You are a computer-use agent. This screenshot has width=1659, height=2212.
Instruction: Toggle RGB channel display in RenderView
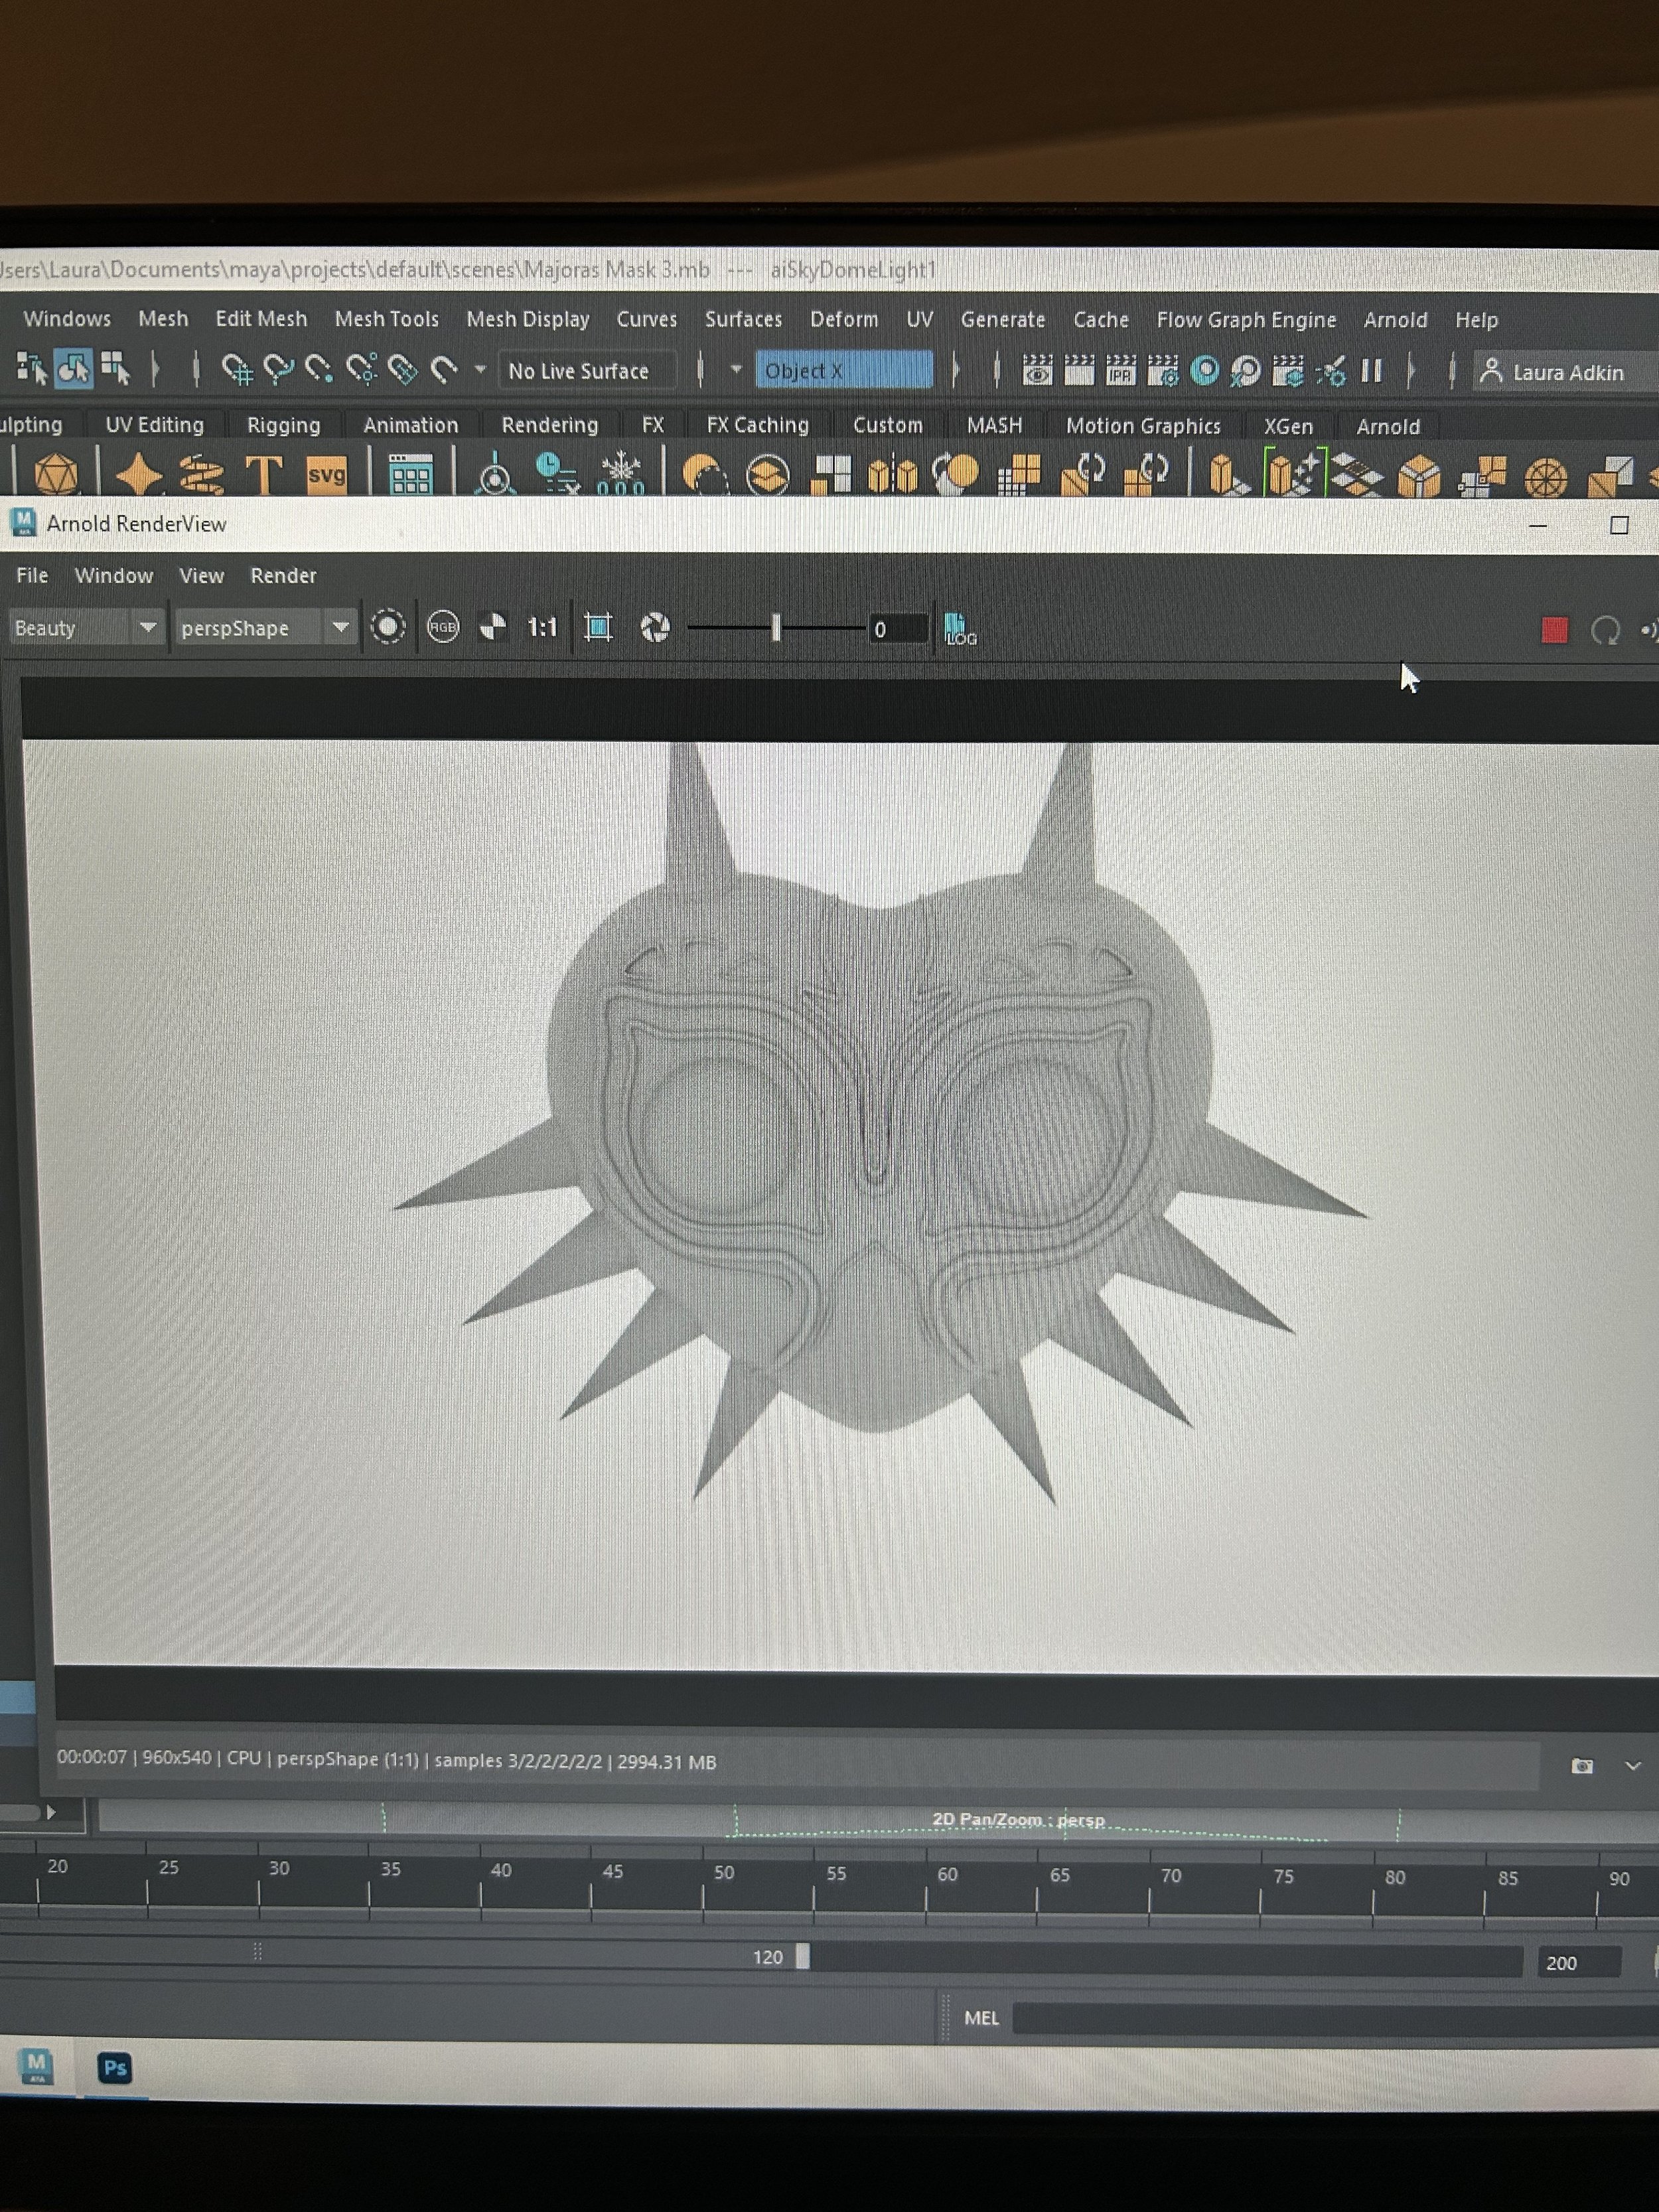pos(442,627)
